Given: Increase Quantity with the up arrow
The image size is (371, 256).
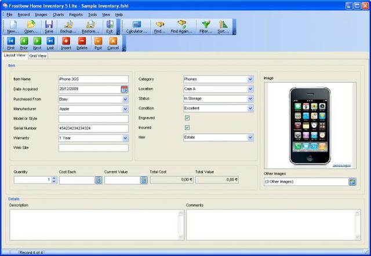Looking at the screenshot, I should tap(54, 178).
